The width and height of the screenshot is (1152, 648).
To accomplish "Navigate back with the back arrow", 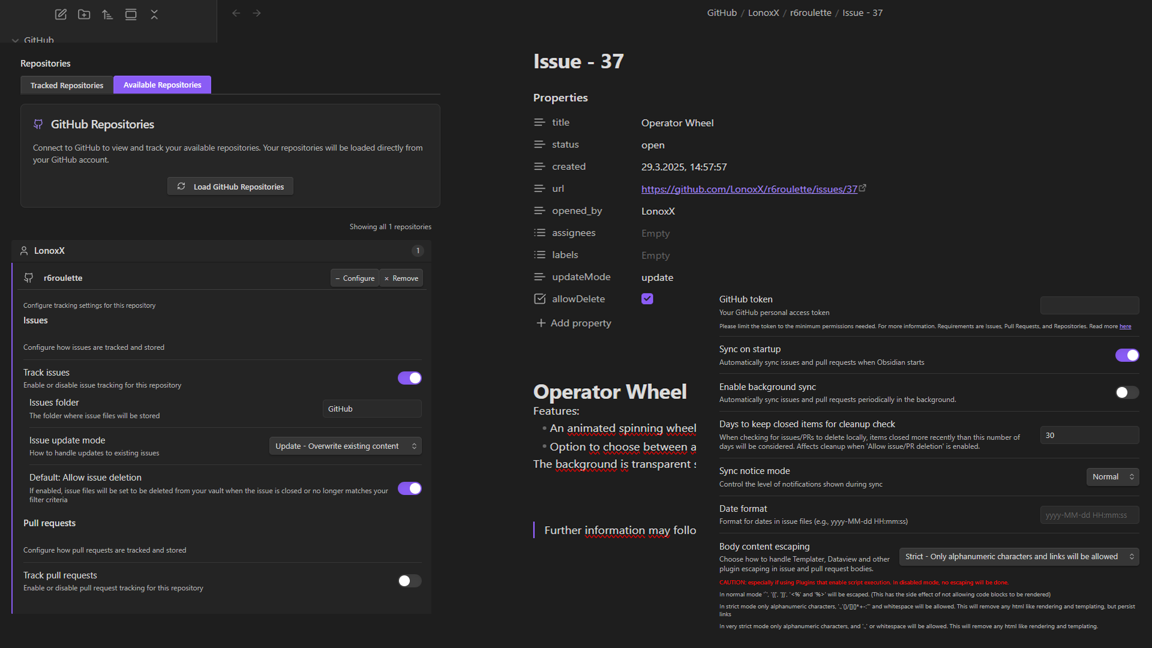I will tap(236, 13).
